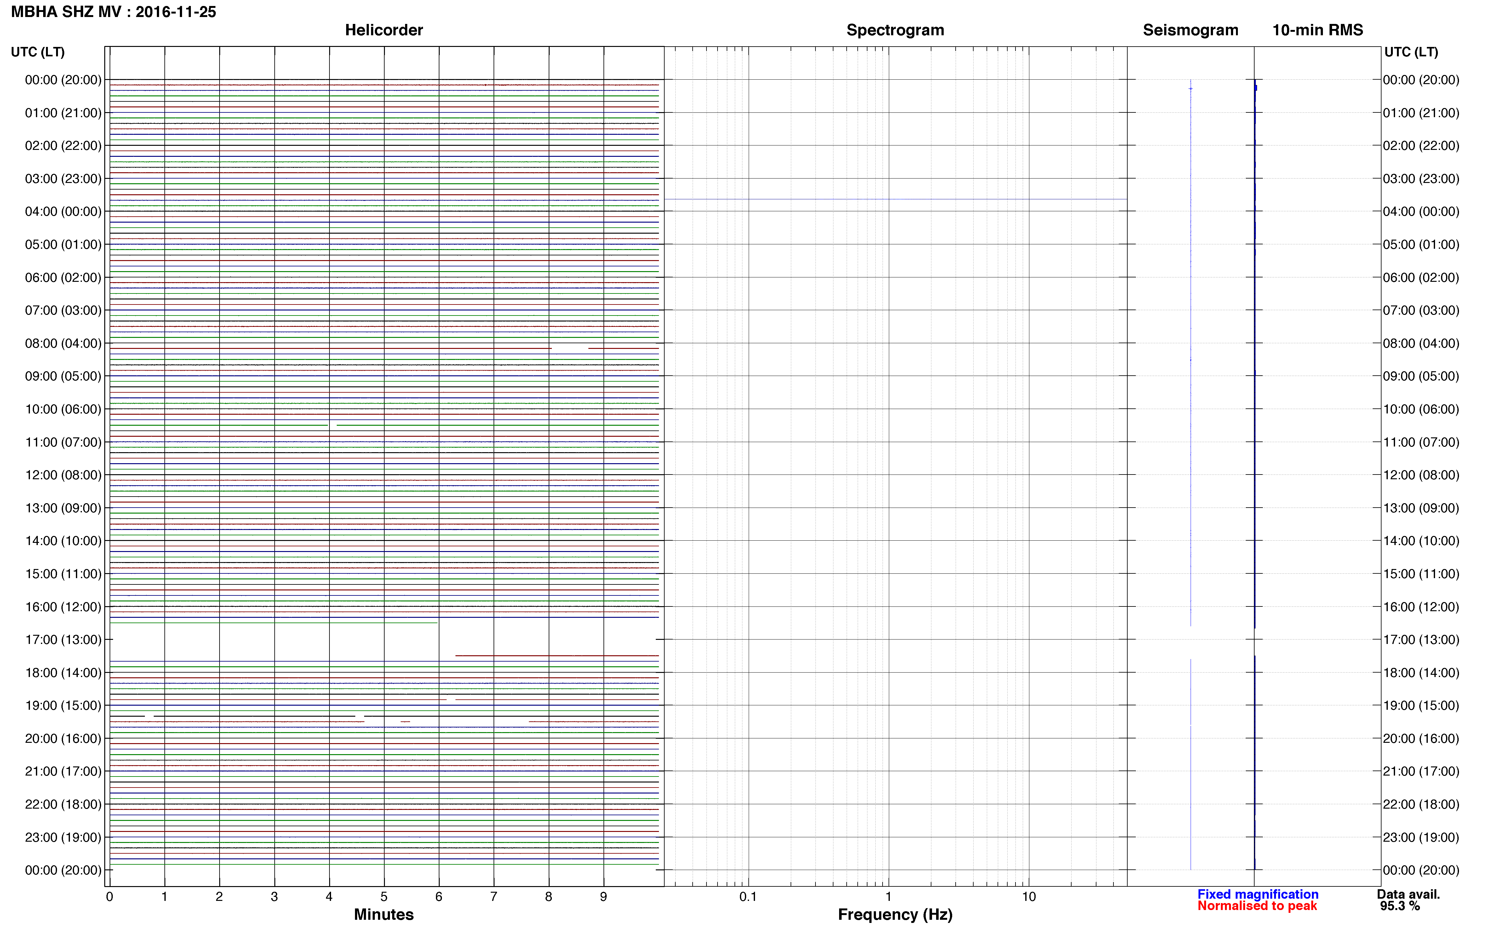The width and height of the screenshot is (1493, 933).
Task: Click the '95.3 %' data availability value
Action: click(1400, 906)
